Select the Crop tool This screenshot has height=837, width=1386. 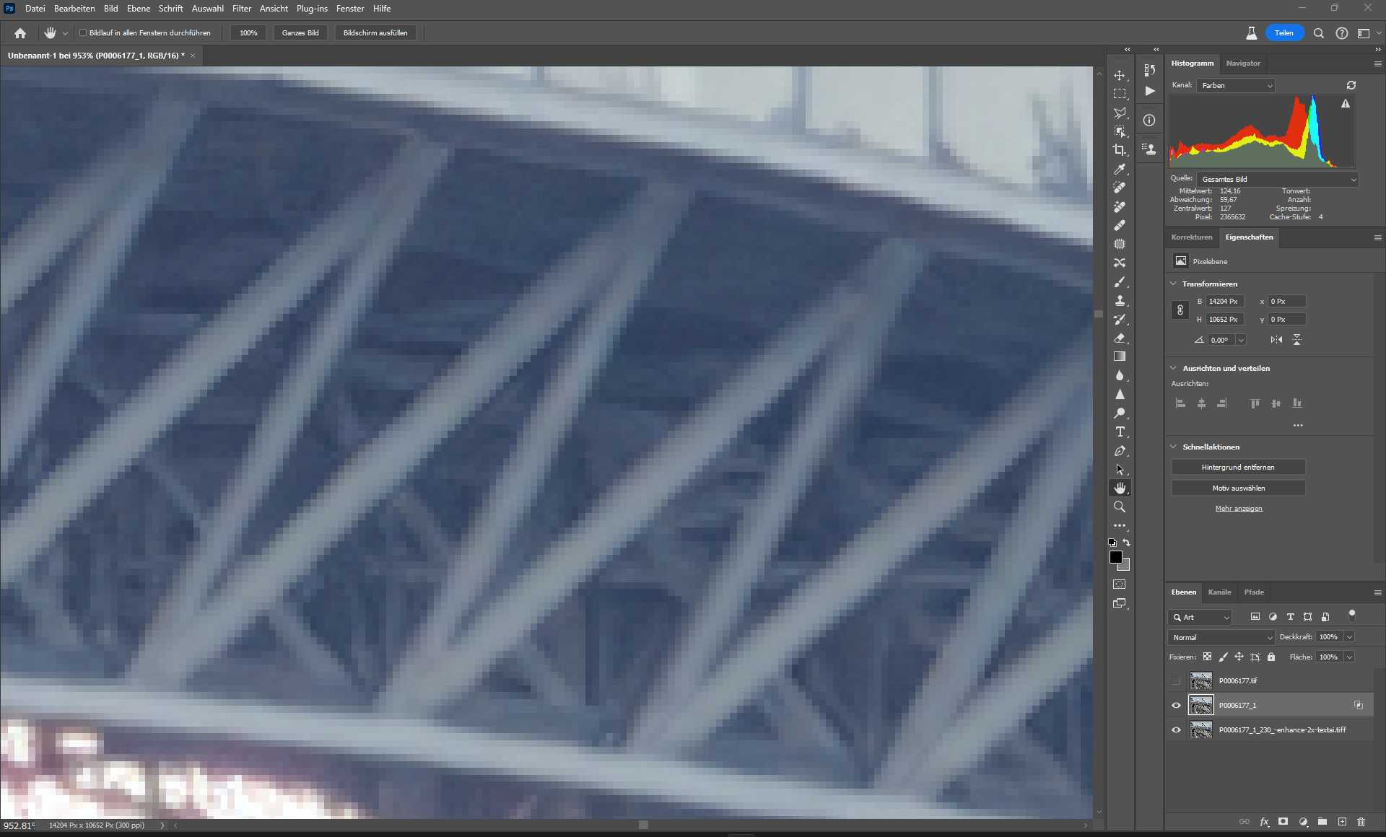click(x=1119, y=150)
